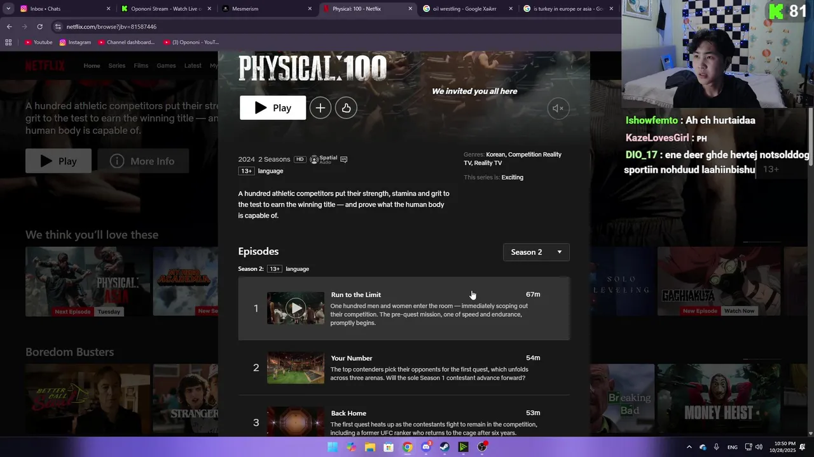Open Latest in Netflix navigation
814x457 pixels.
point(193,65)
